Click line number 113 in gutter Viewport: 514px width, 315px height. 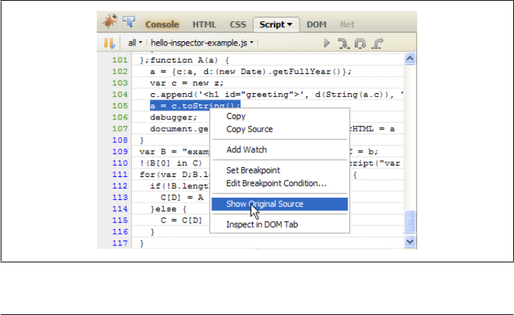tap(120, 198)
